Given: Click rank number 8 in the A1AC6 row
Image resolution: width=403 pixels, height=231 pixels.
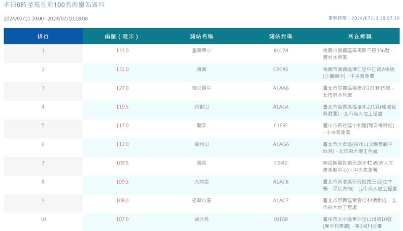Looking at the screenshot, I should 43,182.
